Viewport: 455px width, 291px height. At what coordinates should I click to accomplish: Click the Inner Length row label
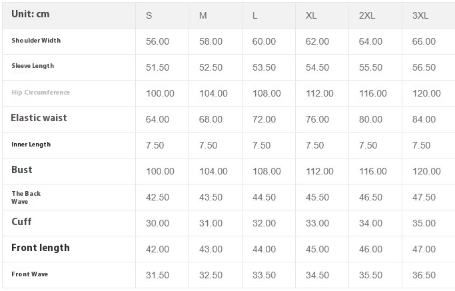click(31, 145)
